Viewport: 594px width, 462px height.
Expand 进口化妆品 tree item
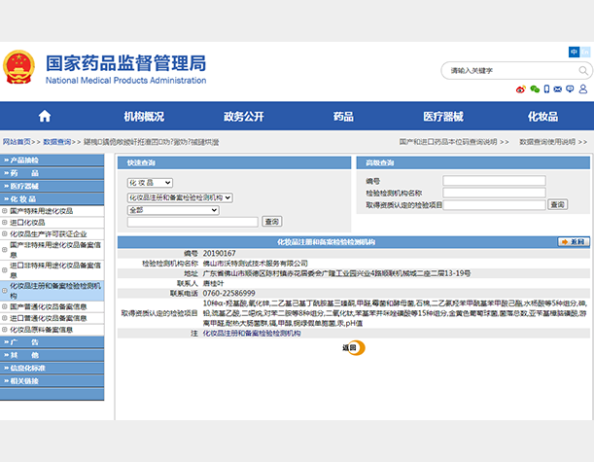(5, 223)
